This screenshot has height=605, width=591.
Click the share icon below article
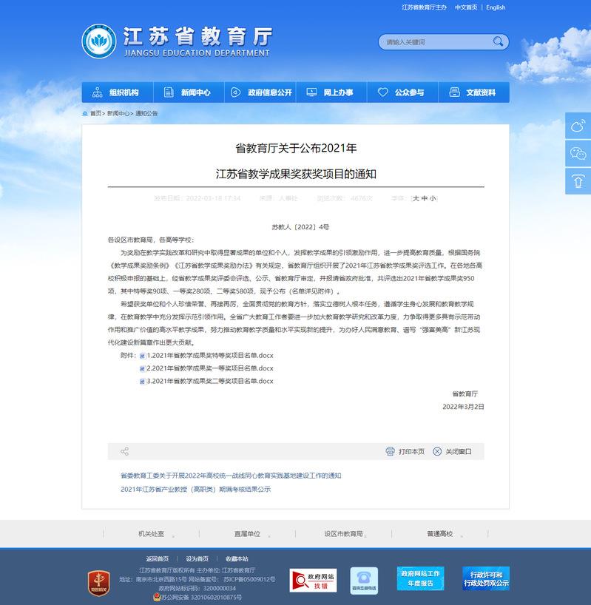coord(124,451)
